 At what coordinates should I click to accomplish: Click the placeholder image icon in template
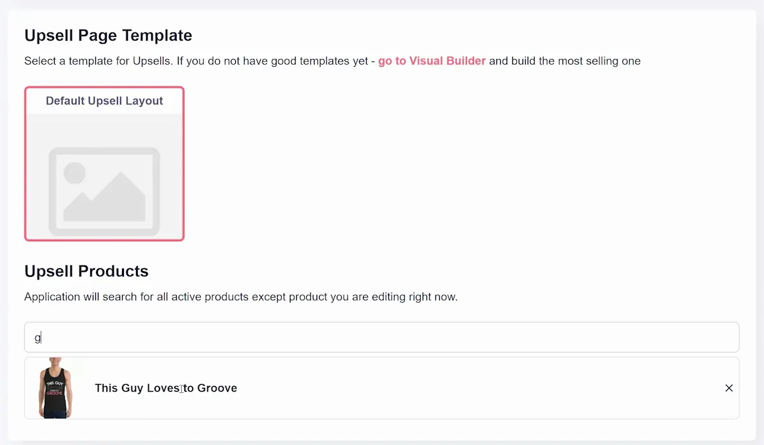point(104,192)
